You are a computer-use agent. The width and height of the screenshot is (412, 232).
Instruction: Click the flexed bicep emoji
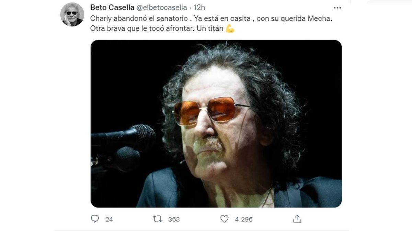(230, 29)
